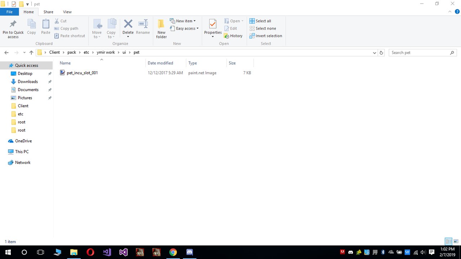Click the Rename ribbon icon
The image size is (461, 259).
pos(143,27)
